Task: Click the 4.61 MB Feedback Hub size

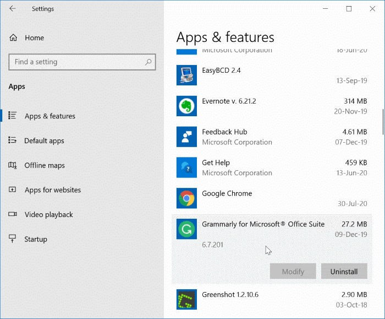Action: click(355, 132)
